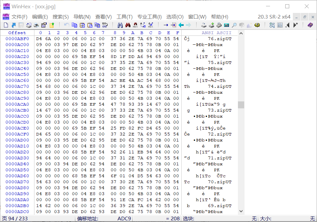Open Modify Data via the 101 010 icon
317x222 pixels.
point(105,25)
